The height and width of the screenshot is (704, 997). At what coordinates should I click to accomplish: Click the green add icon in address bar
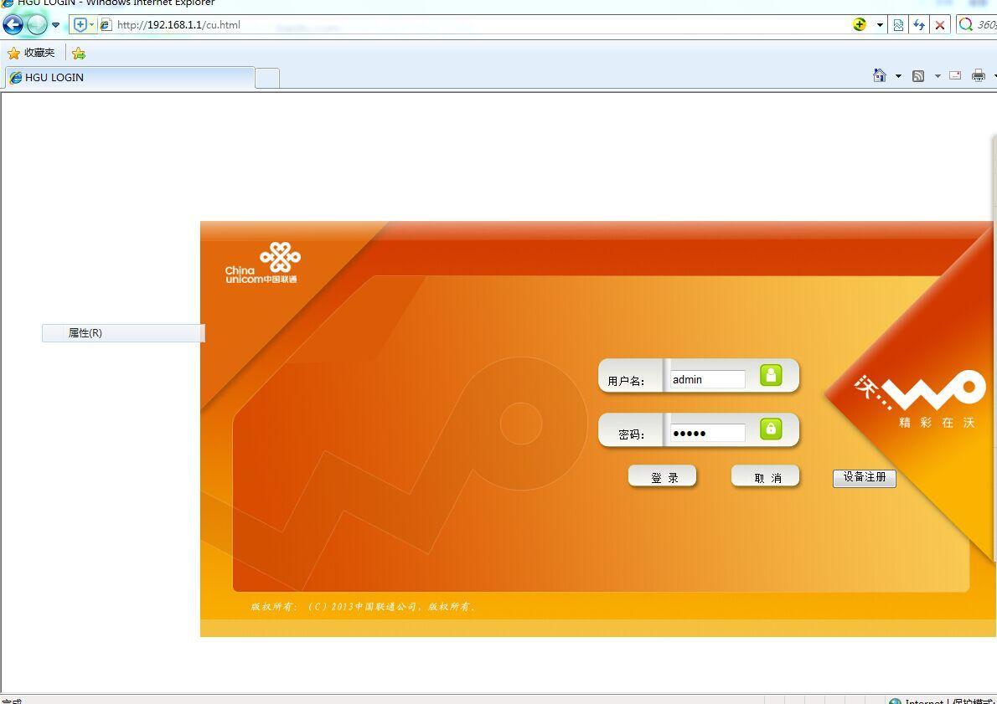859,25
